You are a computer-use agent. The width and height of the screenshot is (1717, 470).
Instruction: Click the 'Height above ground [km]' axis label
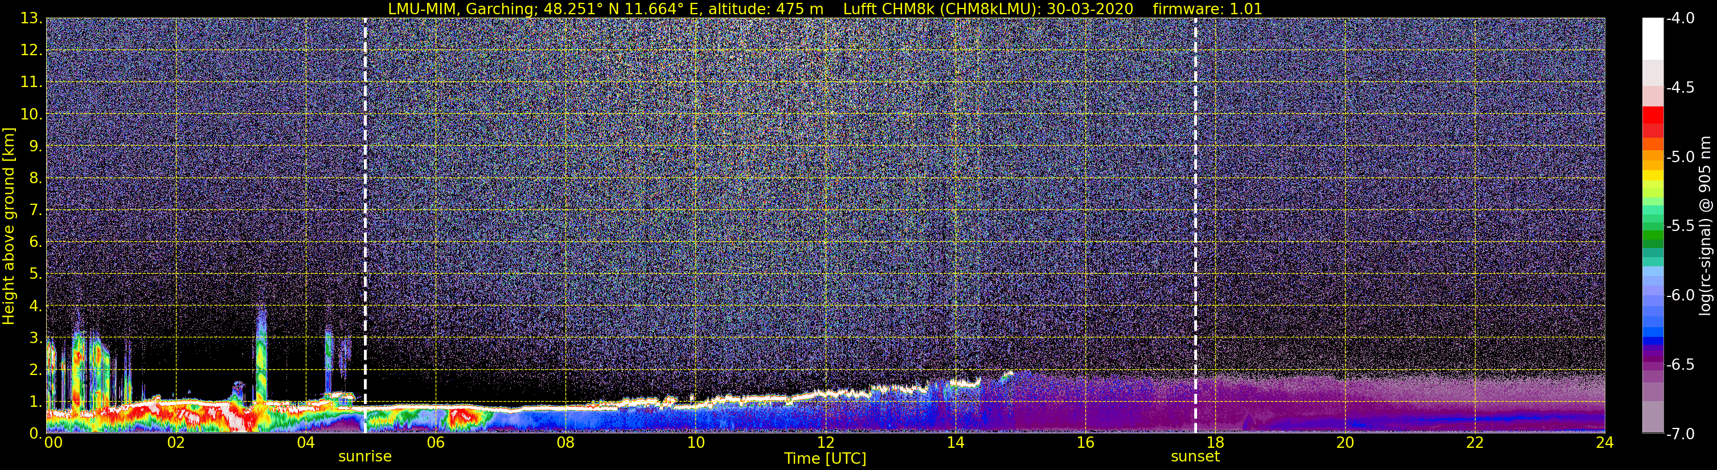tap(9, 226)
